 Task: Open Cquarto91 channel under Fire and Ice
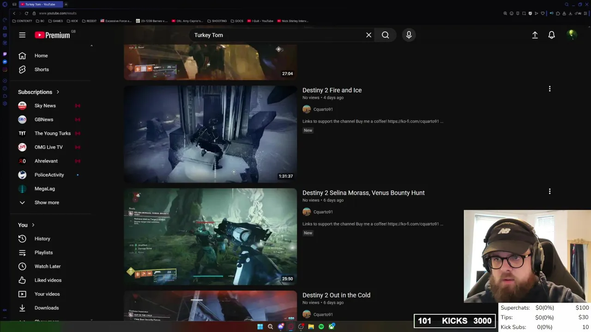(323, 109)
